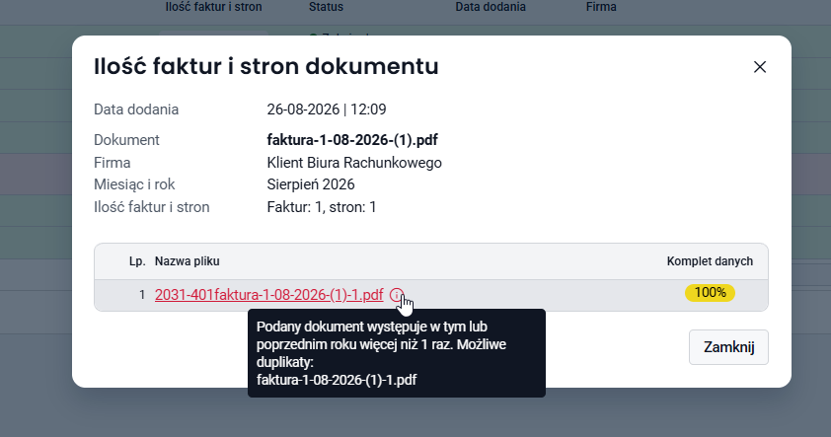
Task: Click the Miesiąc i rok label
Action: pos(134,184)
